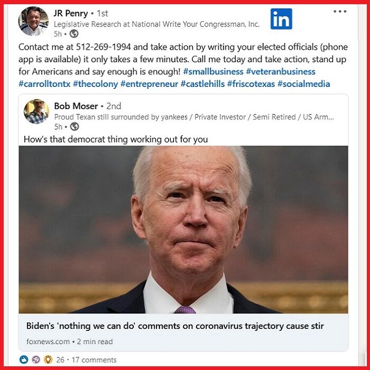Click the shared article photo preview
The height and width of the screenshot is (370, 370).
tap(183, 229)
